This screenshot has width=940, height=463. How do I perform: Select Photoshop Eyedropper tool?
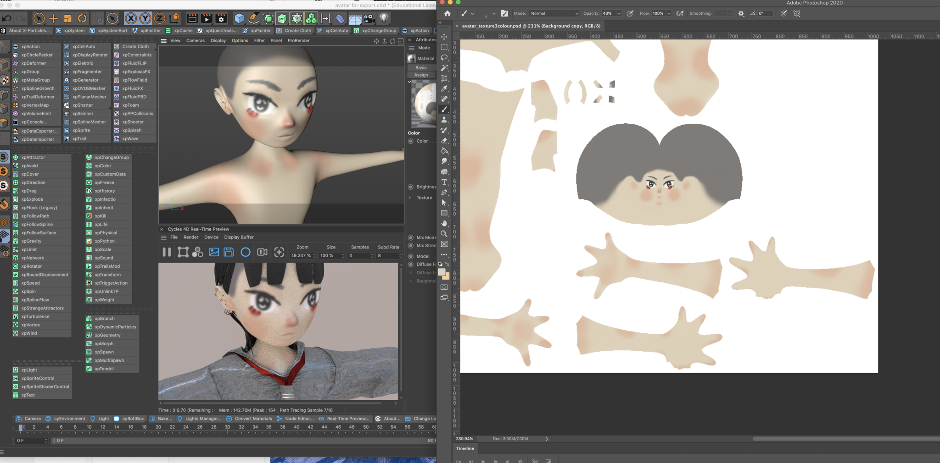[x=444, y=88]
